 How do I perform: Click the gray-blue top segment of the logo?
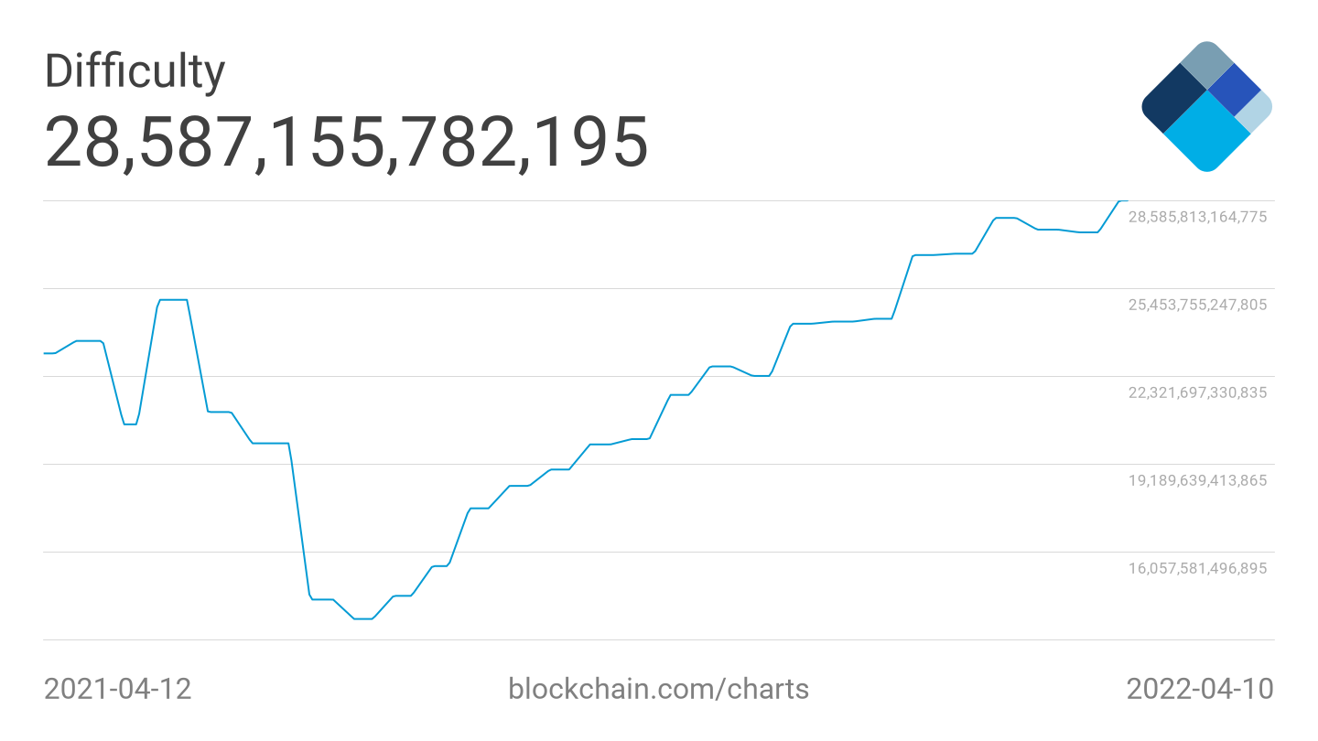tap(1207, 63)
